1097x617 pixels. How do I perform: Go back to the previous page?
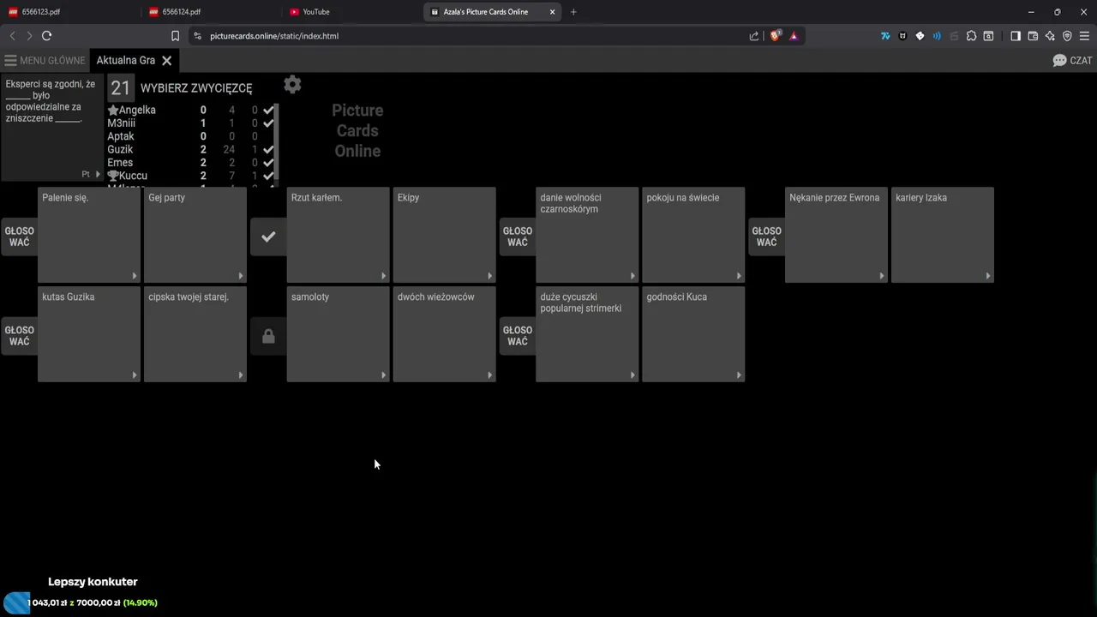point(12,36)
